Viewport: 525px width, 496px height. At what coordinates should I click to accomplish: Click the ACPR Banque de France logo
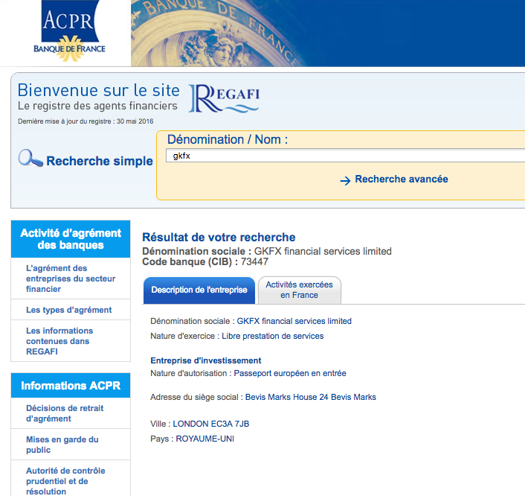pyautogui.click(x=70, y=31)
